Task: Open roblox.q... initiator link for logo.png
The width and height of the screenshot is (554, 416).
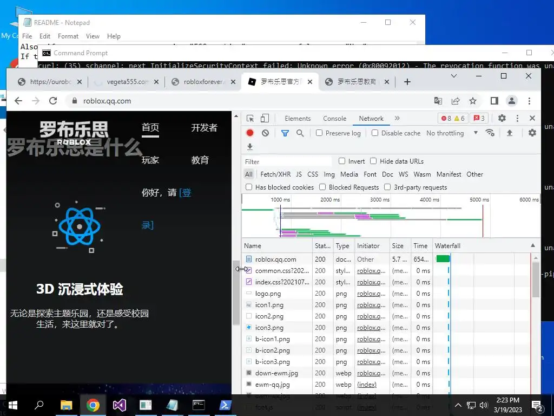Action: tap(371, 294)
